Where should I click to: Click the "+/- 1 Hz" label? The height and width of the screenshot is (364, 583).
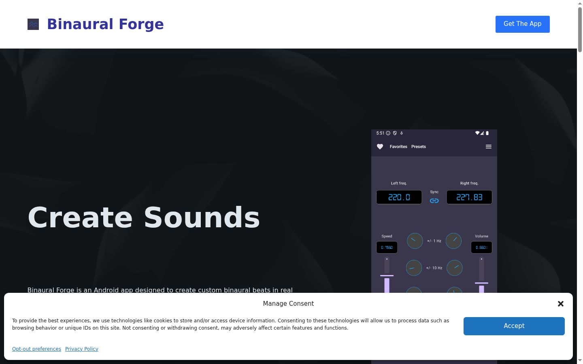(x=434, y=241)
